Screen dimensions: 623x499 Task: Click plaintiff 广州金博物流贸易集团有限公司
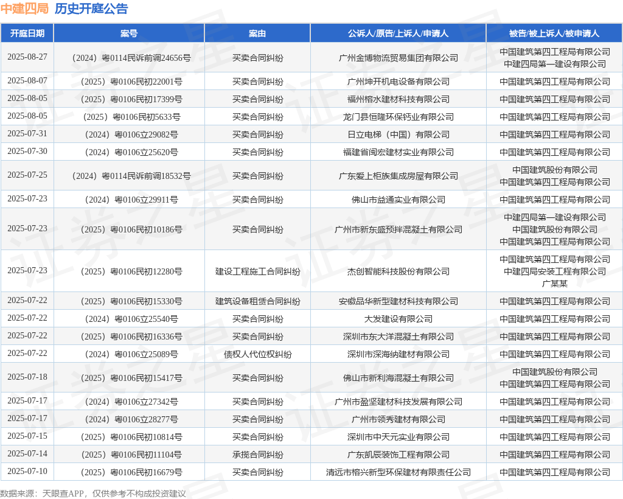coord(398,58)
